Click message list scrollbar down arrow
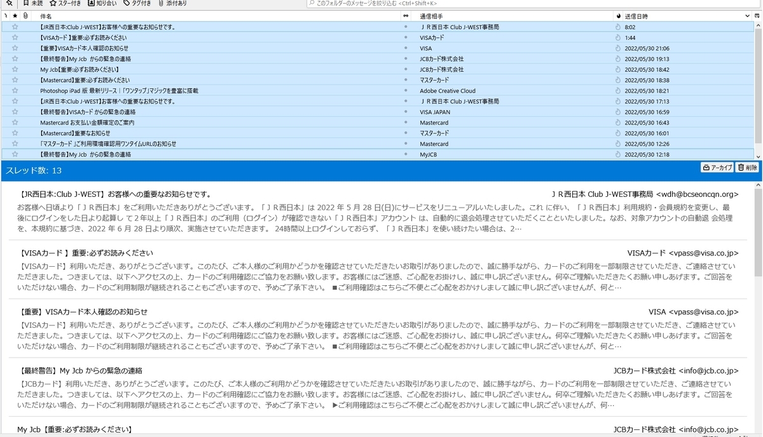 coord(758,156)
